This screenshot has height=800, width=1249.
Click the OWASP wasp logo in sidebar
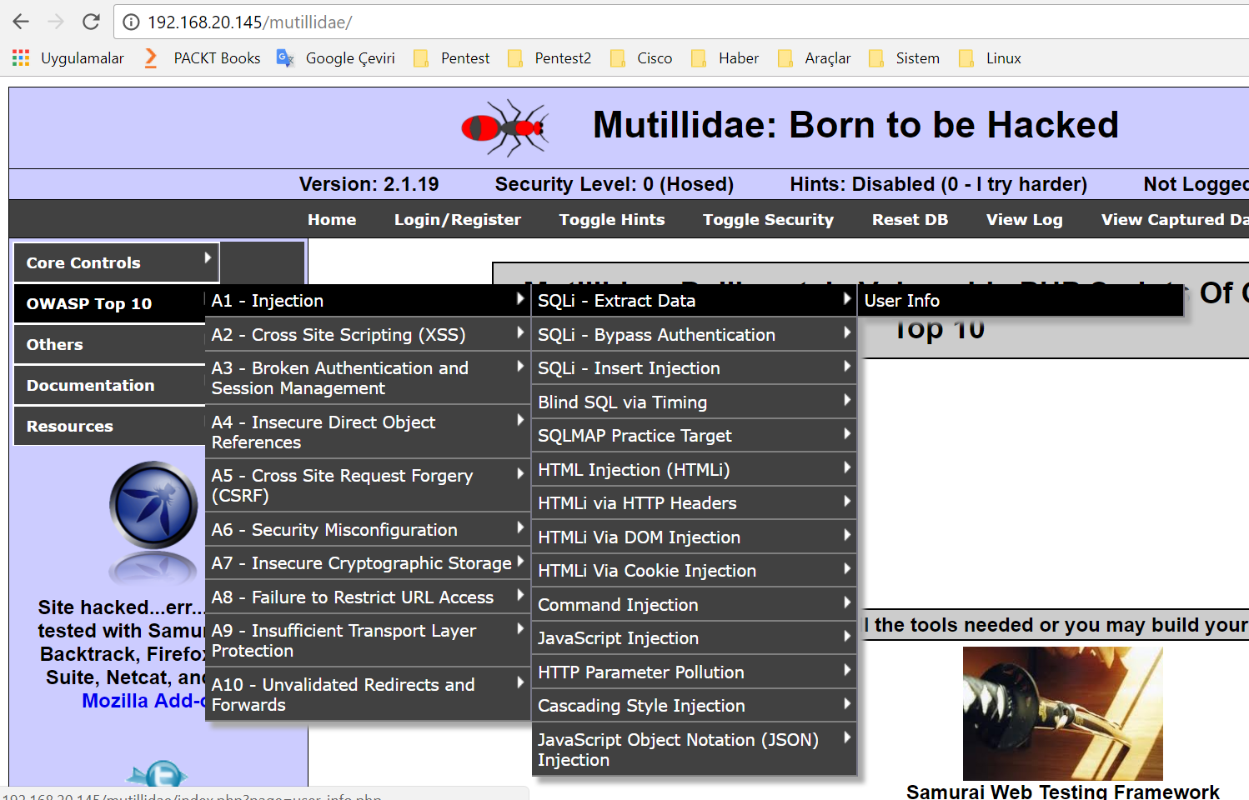pos(153,505)
